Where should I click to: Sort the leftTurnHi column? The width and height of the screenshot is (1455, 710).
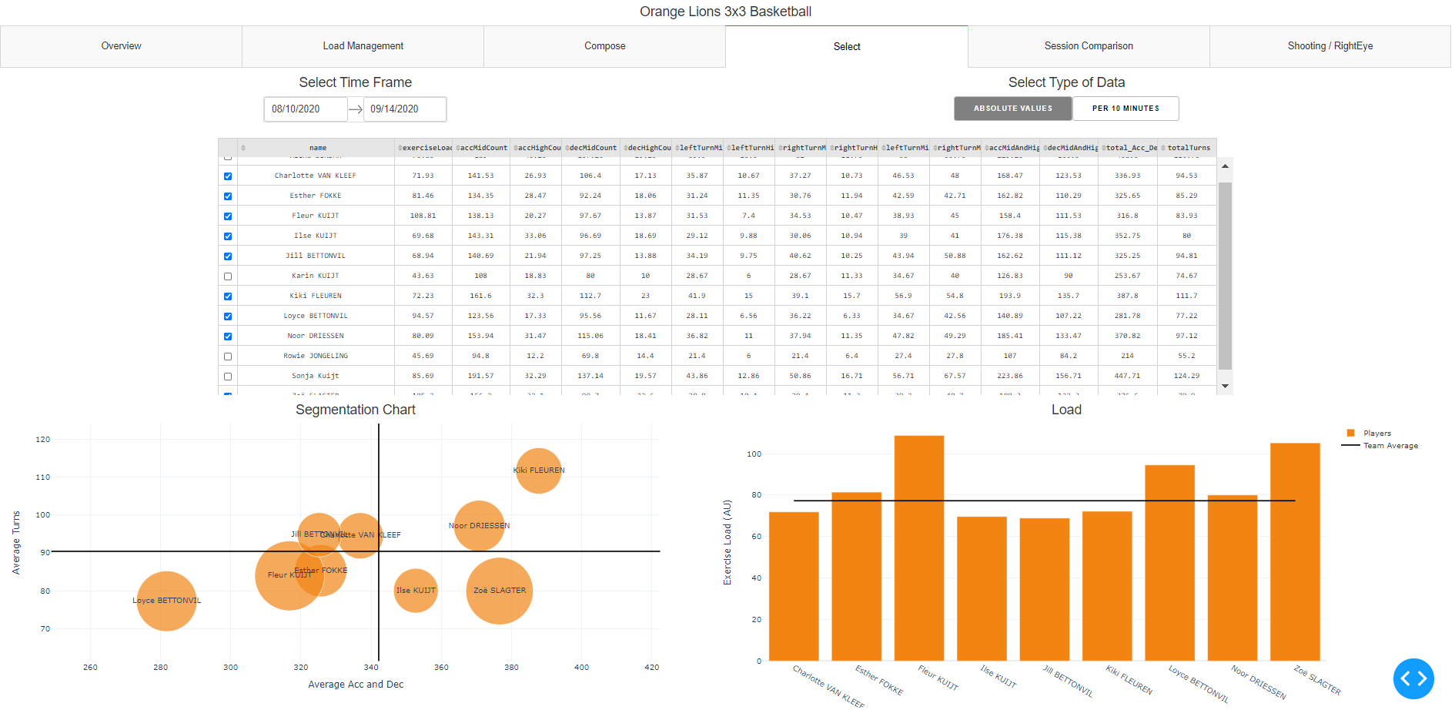pyautogui.click(x=751, y=147)
